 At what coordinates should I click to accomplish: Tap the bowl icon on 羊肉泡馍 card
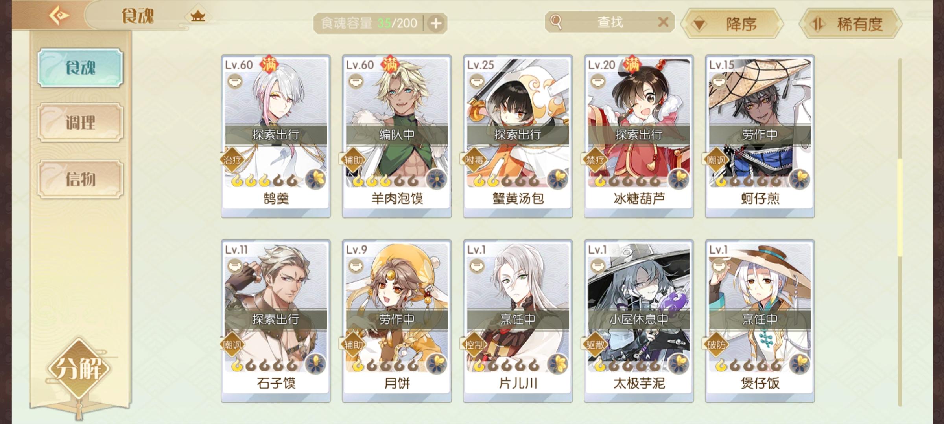pos(356,81)
